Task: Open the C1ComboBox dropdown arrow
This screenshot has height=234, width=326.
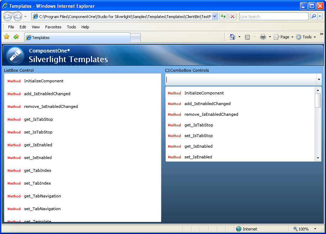Action: (x=319, y=80)
